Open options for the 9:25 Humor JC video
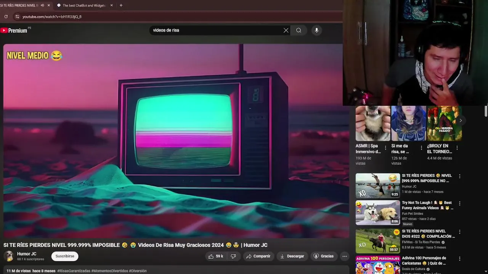 pyautogui.click(x=459, y=176)
